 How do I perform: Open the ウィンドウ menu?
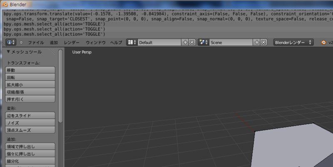[x=96, y=42]
